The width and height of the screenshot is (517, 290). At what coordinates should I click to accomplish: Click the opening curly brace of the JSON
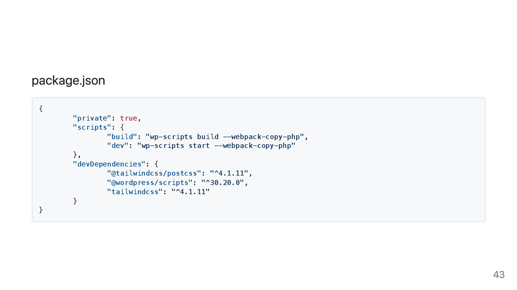41,109
